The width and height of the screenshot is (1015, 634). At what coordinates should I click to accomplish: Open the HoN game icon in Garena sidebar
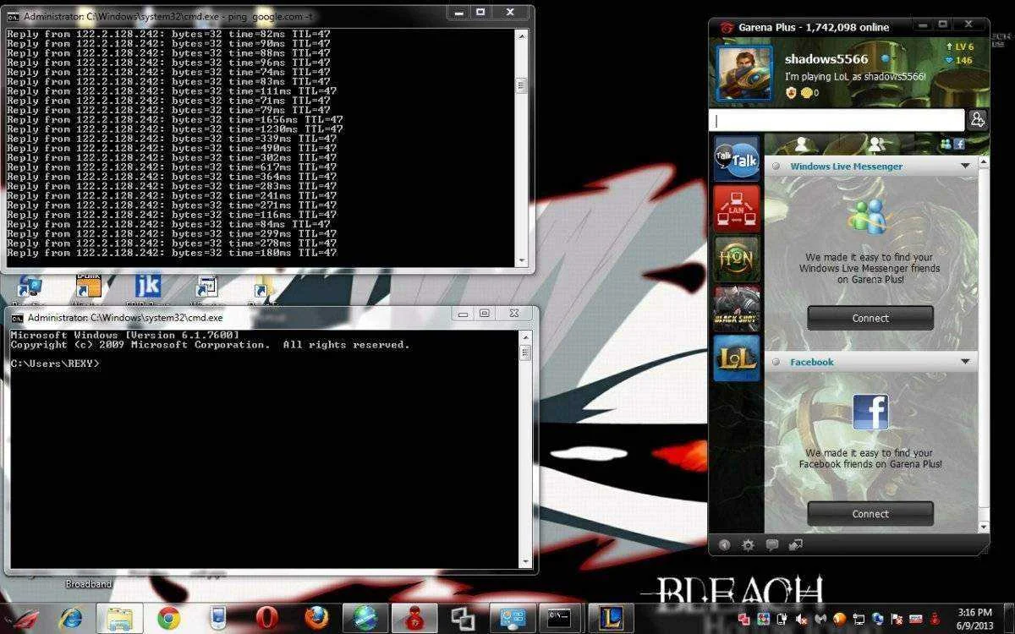(x=737, y=259)
